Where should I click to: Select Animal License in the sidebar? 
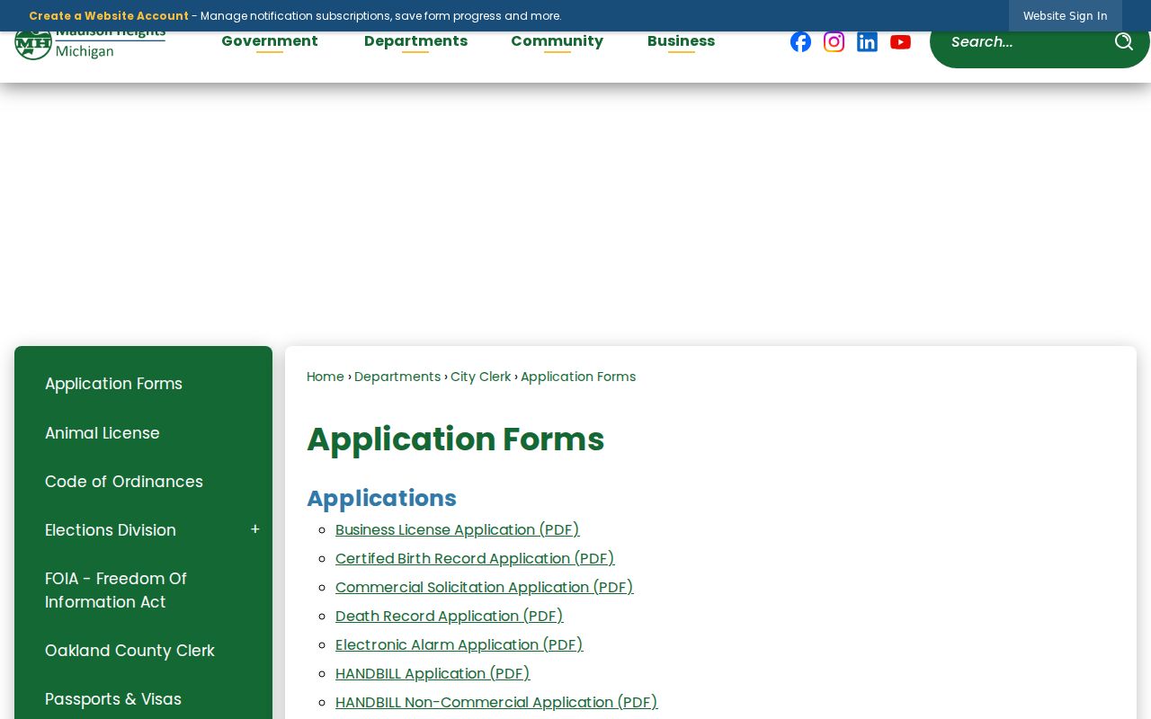103,433
